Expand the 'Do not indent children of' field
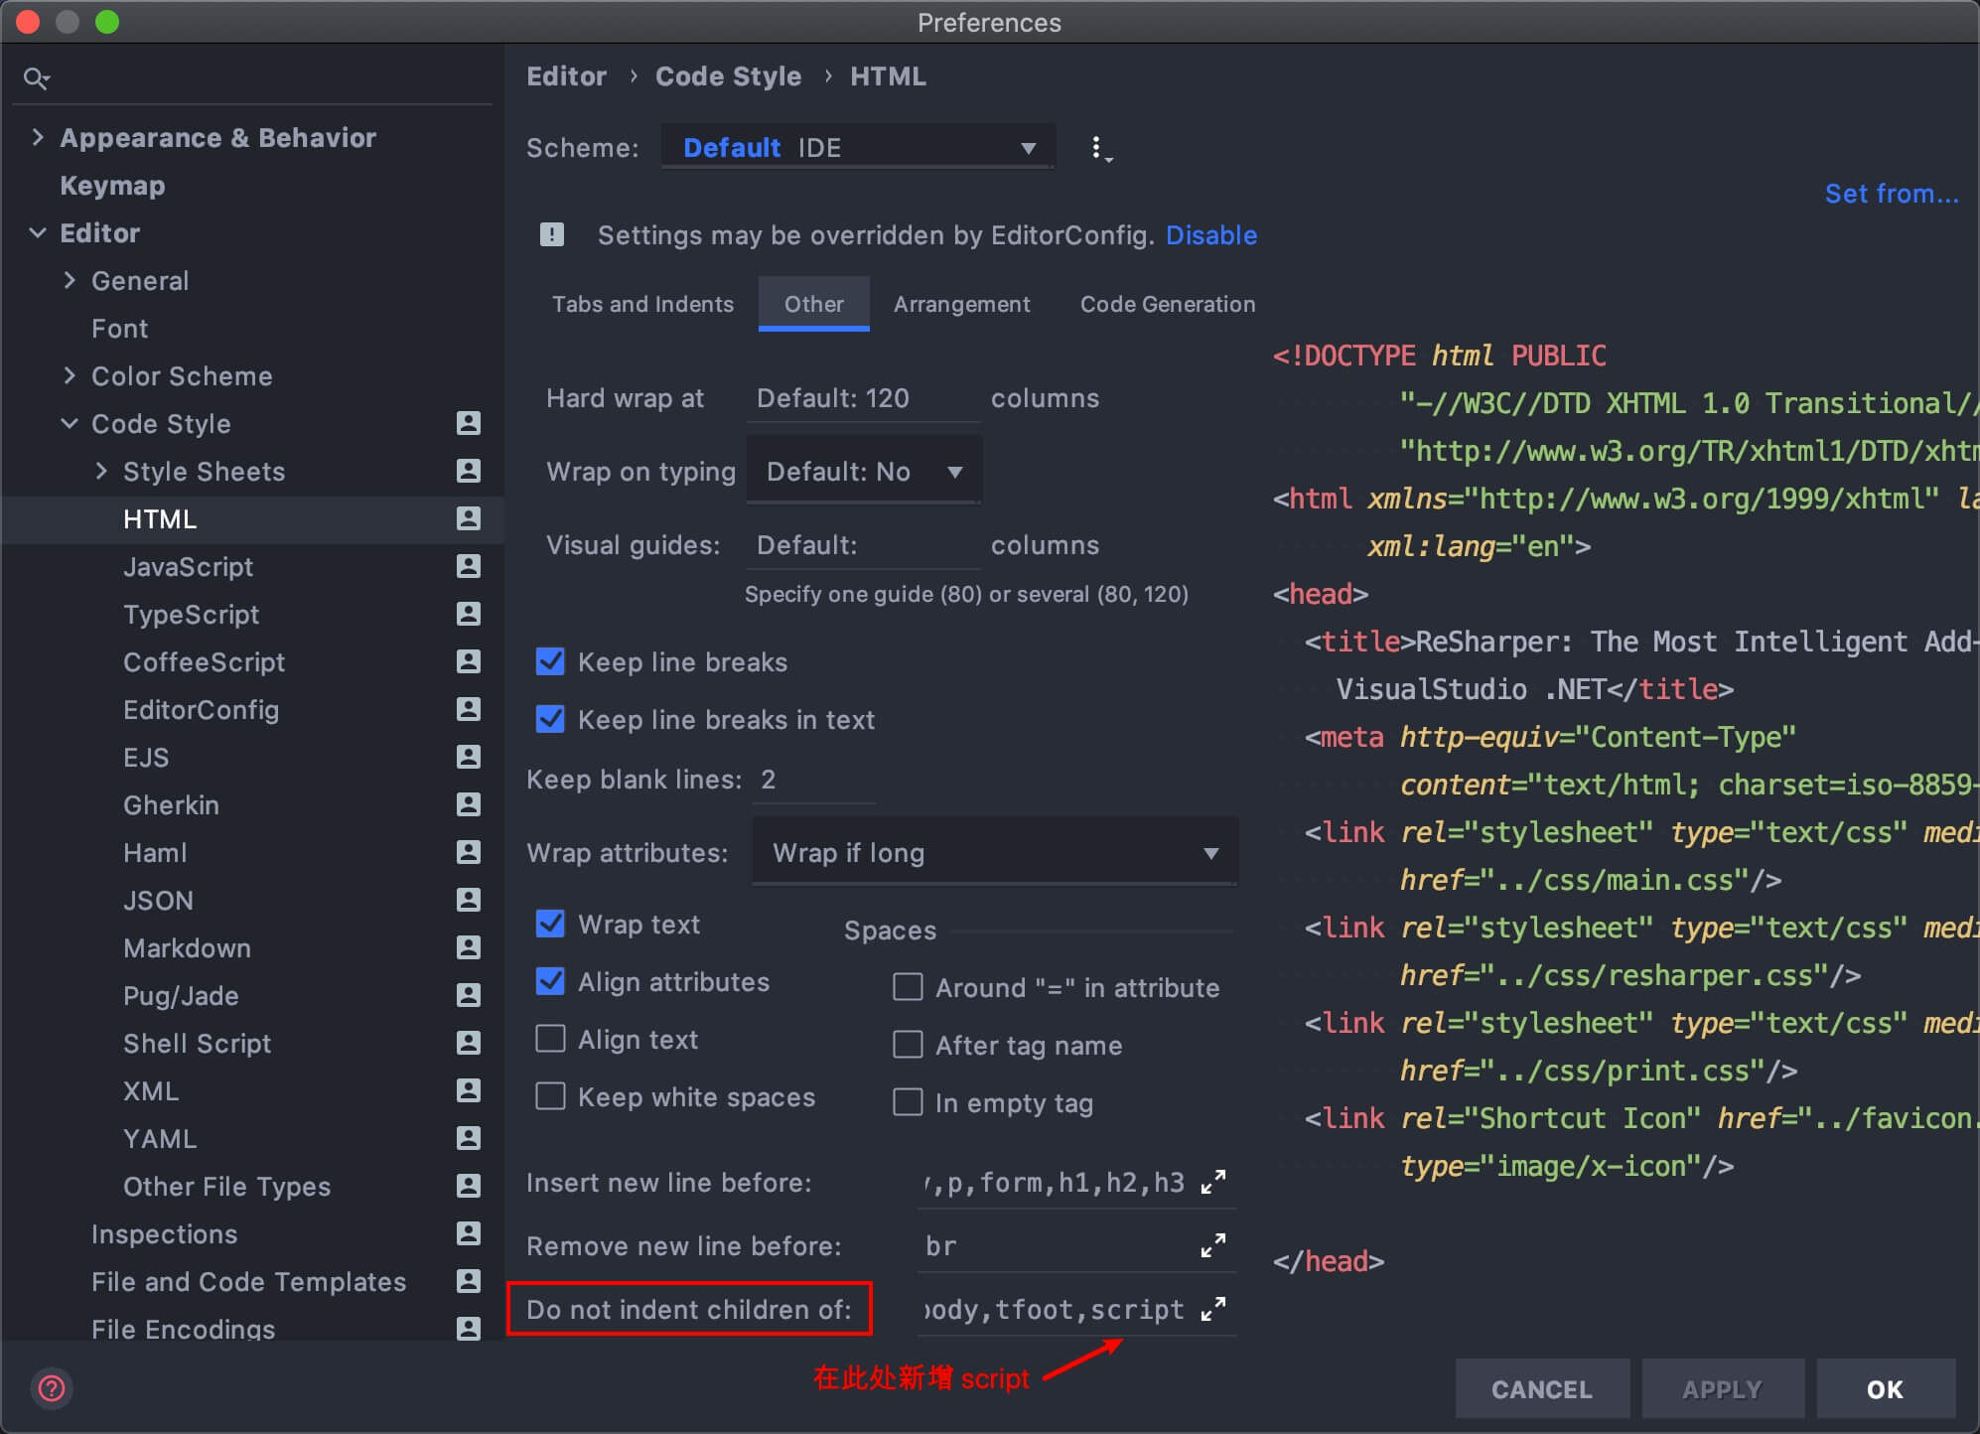 pos(1212,1309)
